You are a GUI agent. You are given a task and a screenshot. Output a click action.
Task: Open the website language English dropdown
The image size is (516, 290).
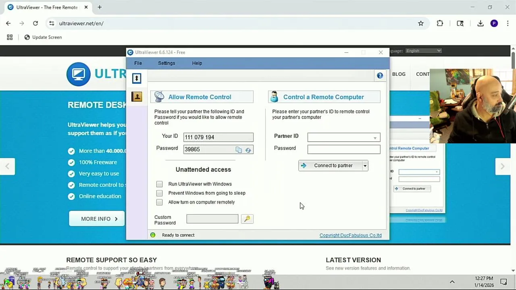point(423,51)
